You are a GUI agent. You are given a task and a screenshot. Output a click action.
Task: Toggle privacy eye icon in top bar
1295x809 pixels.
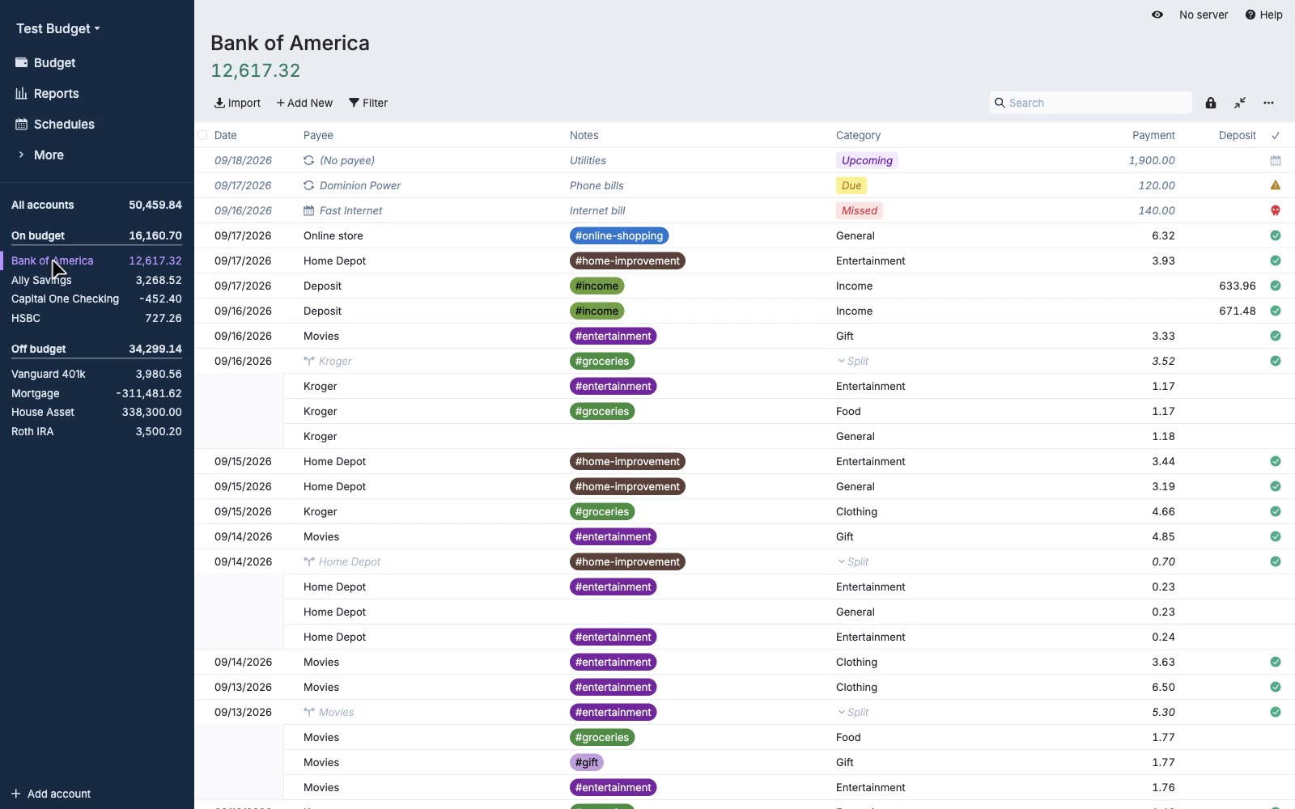point(1157,15)
